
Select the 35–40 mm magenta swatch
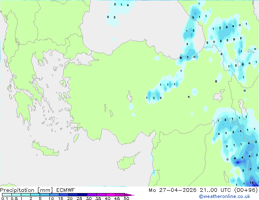tap(101, 195)
